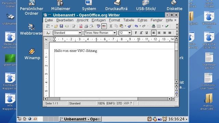Activate the Format Paintbrush icon
The height and width of the screenshot is (123, 219).
coord(129,26)
